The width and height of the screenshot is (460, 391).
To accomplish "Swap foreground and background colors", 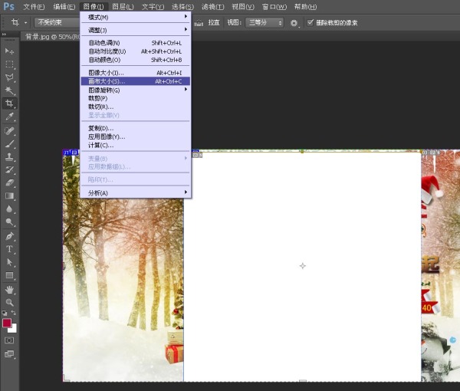I will (x=15, y=314).
